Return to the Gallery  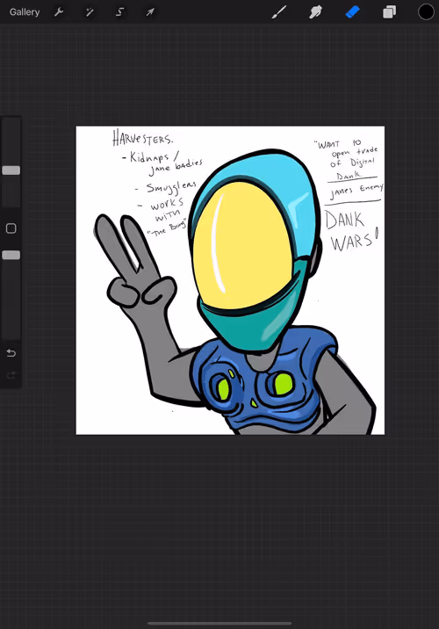pos(25,12)
